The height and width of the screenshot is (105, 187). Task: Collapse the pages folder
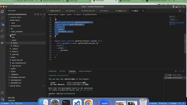click(x=26, y=34)
